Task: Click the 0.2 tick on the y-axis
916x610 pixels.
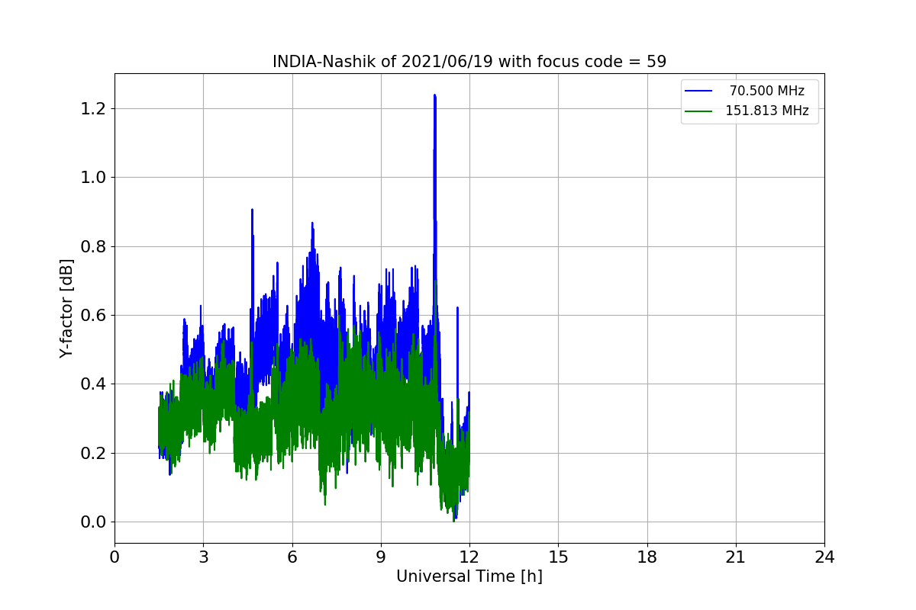Action: coord(92,453)
